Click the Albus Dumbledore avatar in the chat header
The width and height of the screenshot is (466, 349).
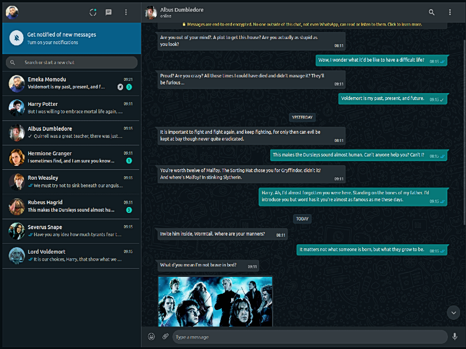tap(151, 12)
